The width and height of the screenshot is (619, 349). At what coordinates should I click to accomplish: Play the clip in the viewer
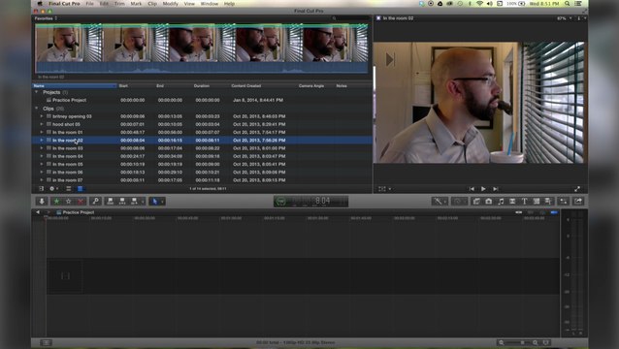tap(483, 189)
